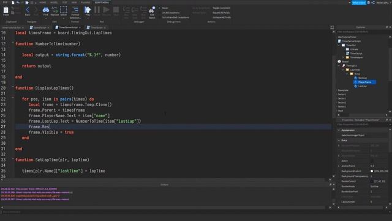Screen dimensions: 392x221
Task: Click the Expand All Folds button
Action: coord(221,12)
